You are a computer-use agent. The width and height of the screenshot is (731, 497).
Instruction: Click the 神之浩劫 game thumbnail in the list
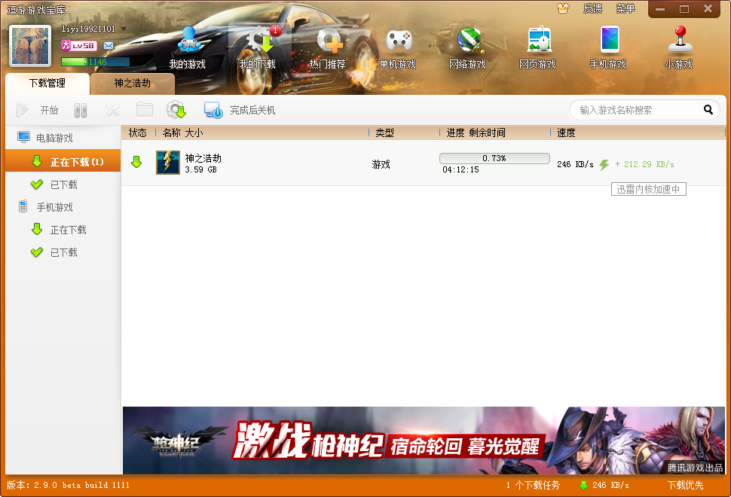tap(168, 163)
